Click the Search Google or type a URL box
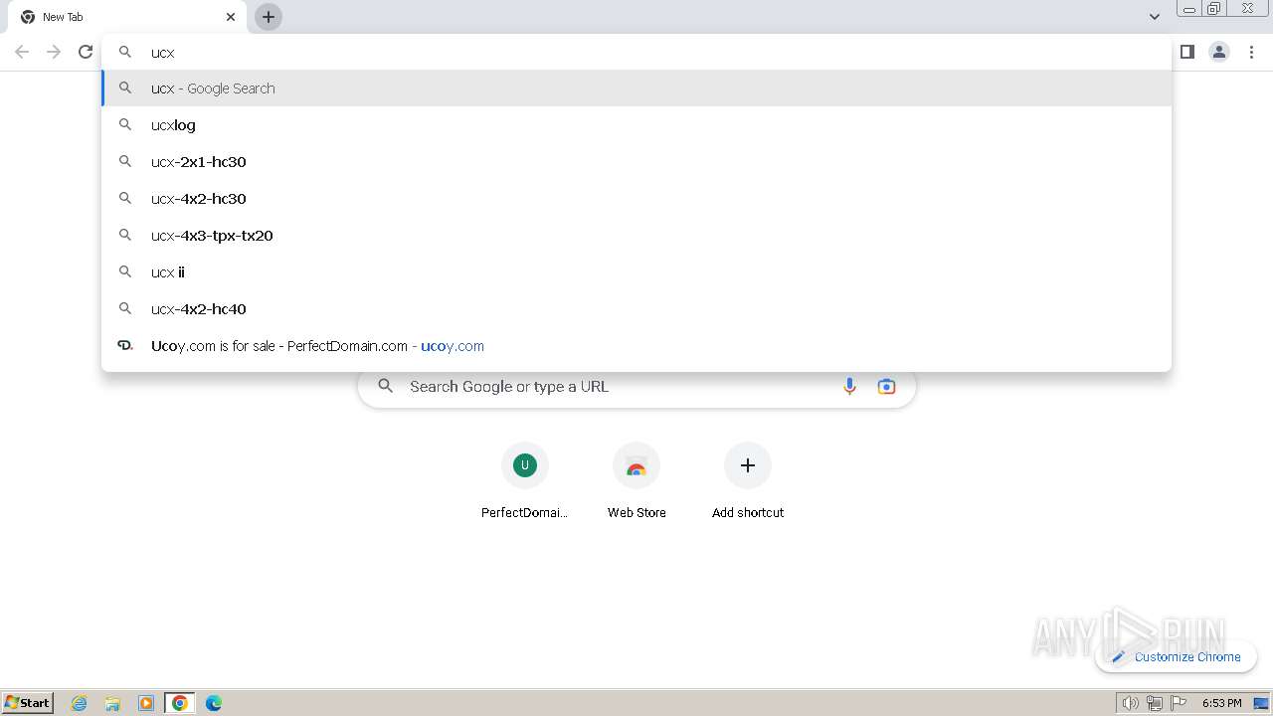The width and height of the screenshot is (1273, 716). pyautogui.click(x=636, y=387)
